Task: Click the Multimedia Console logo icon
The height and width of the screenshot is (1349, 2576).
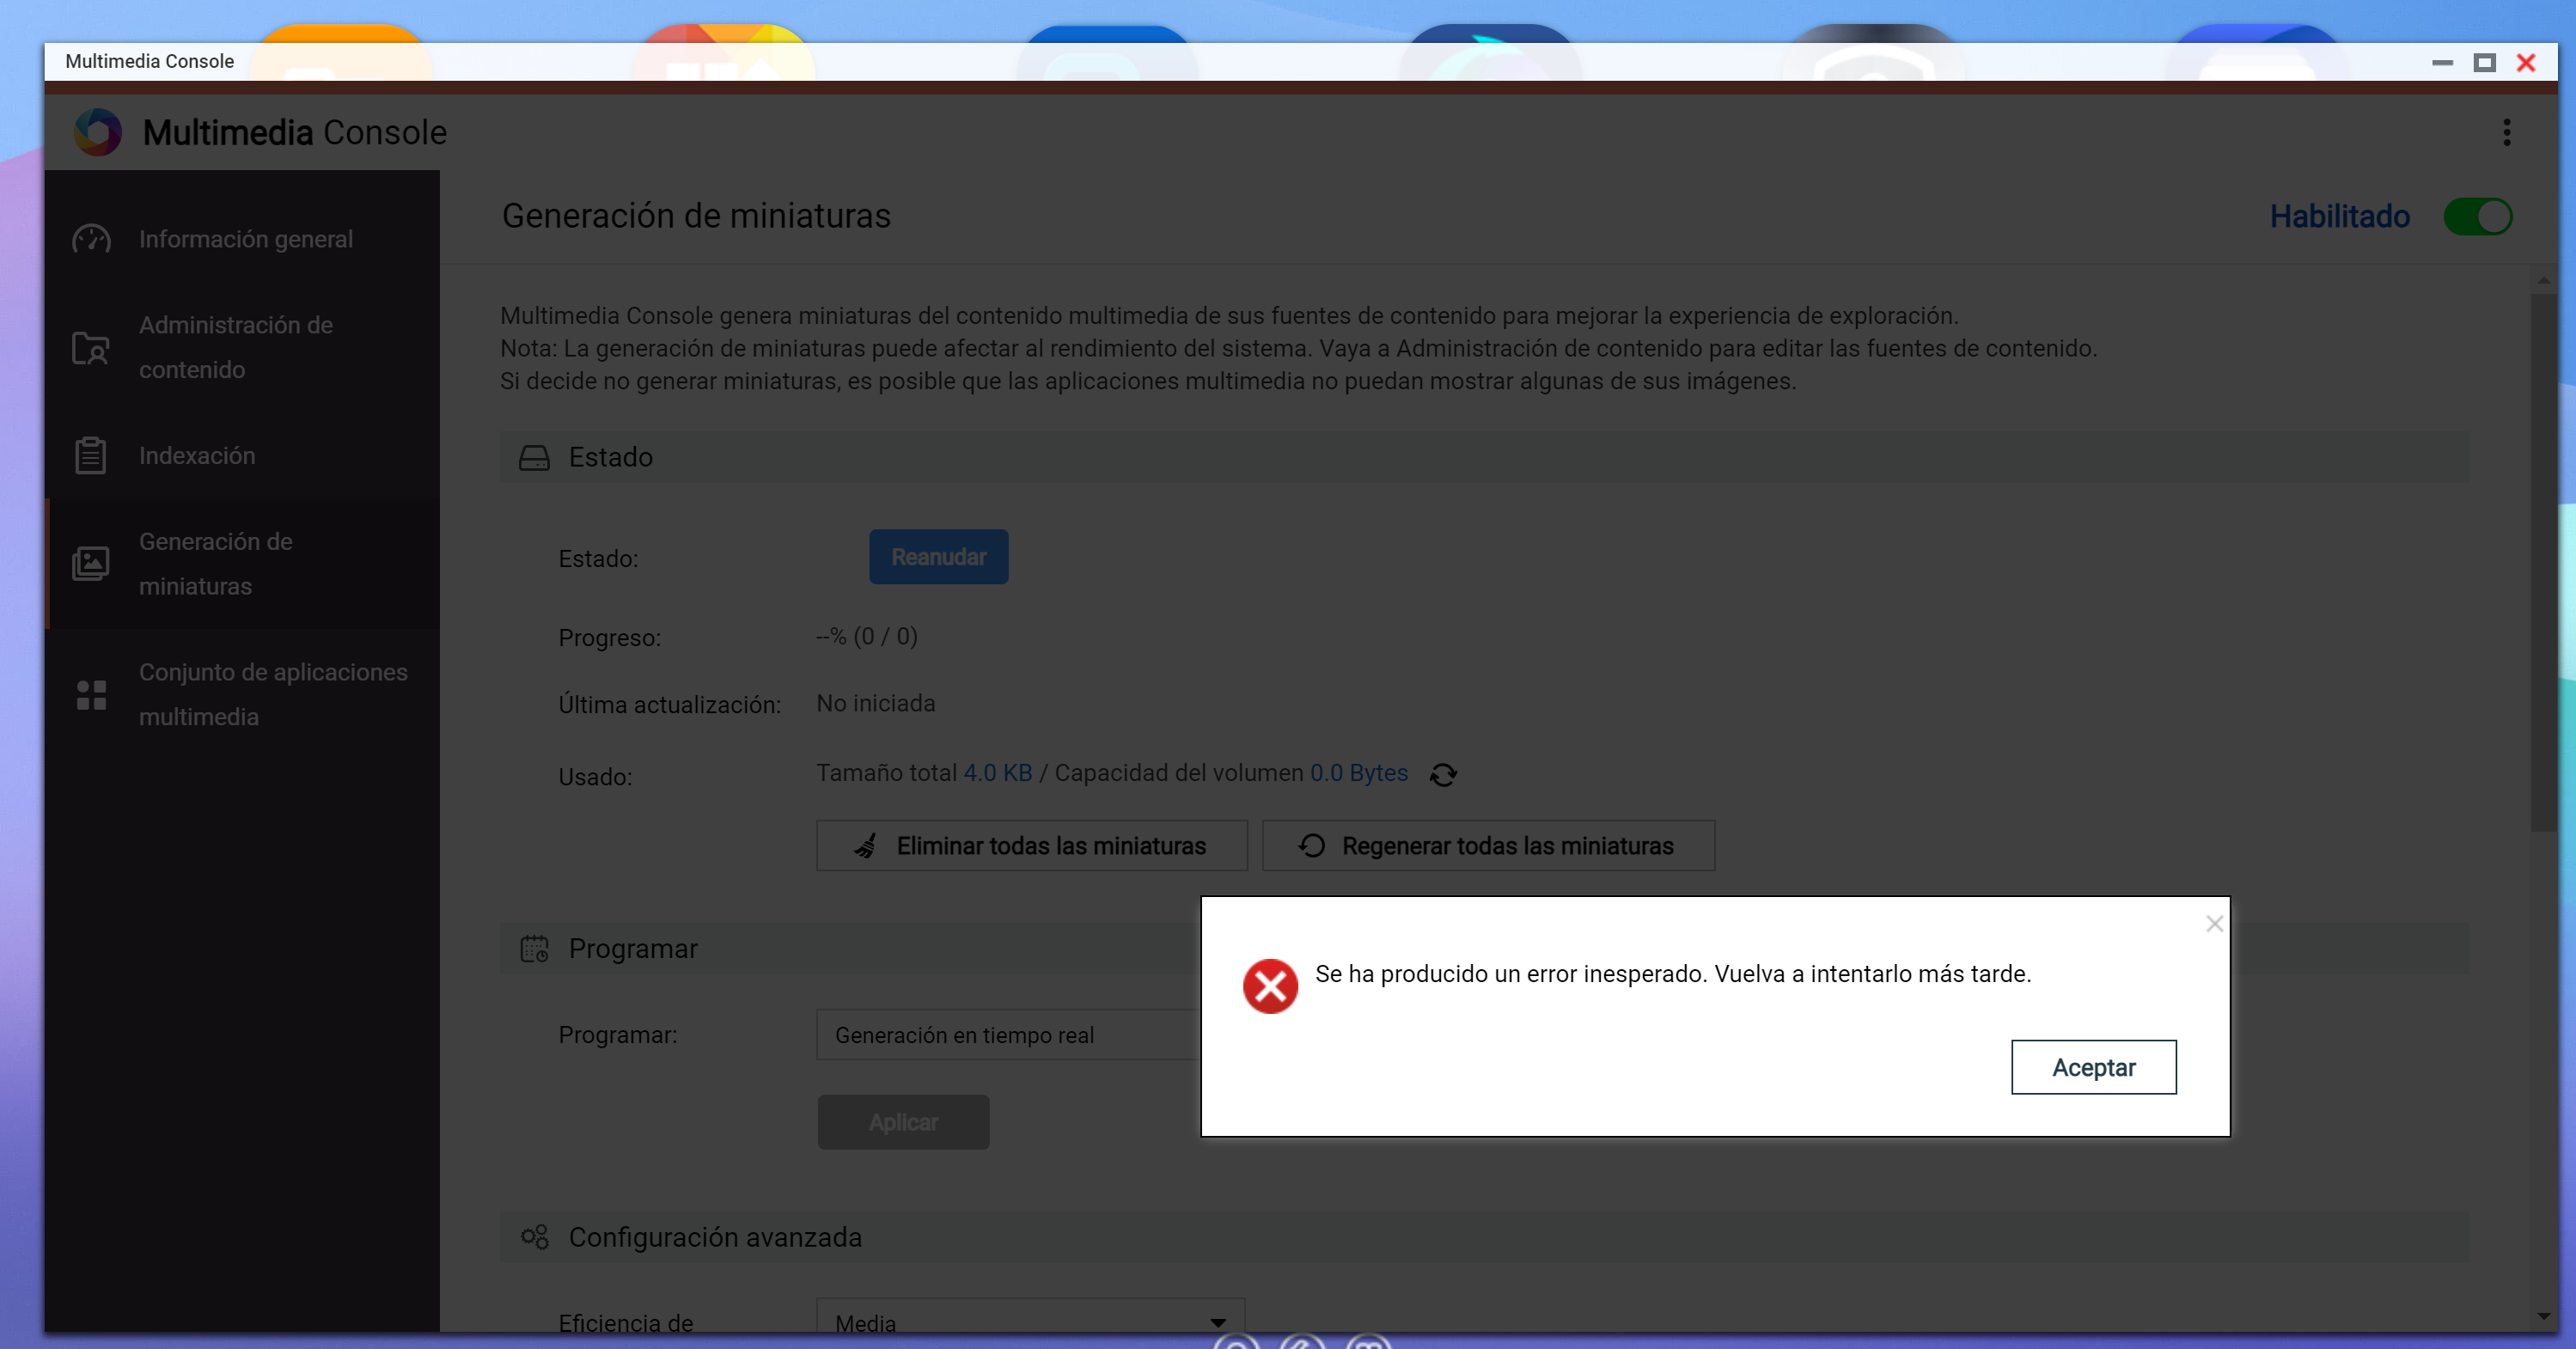Action: 98,132
